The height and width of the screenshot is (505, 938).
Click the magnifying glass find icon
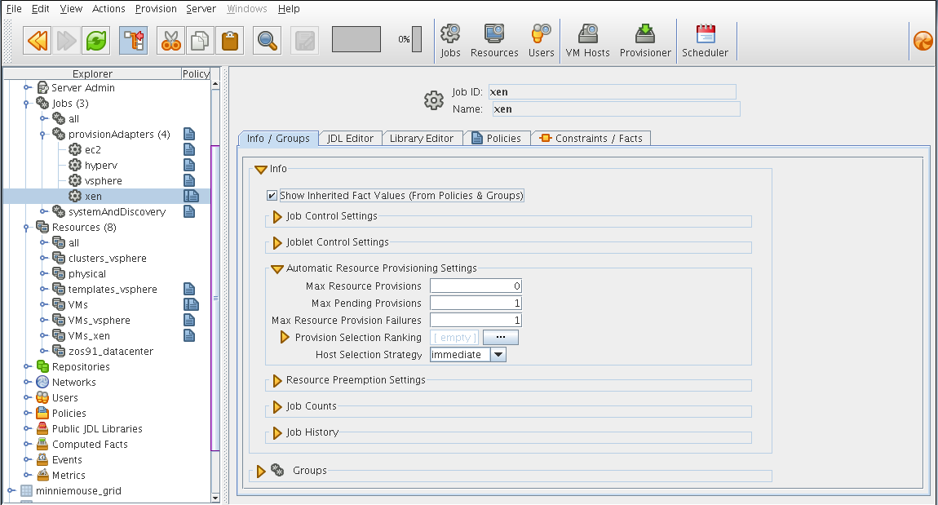click(x=267, y=41)
